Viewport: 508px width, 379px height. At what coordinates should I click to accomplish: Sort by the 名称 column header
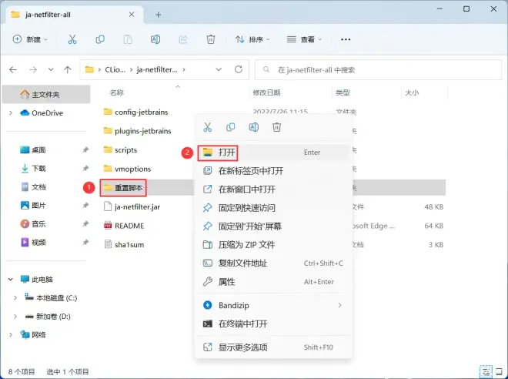(117, 92)
